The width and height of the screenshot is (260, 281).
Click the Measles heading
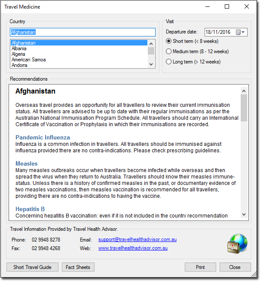[x=26, y=163]
